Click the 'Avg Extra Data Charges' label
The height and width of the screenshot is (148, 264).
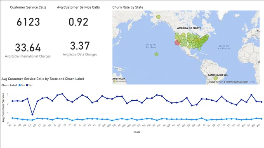80,55
